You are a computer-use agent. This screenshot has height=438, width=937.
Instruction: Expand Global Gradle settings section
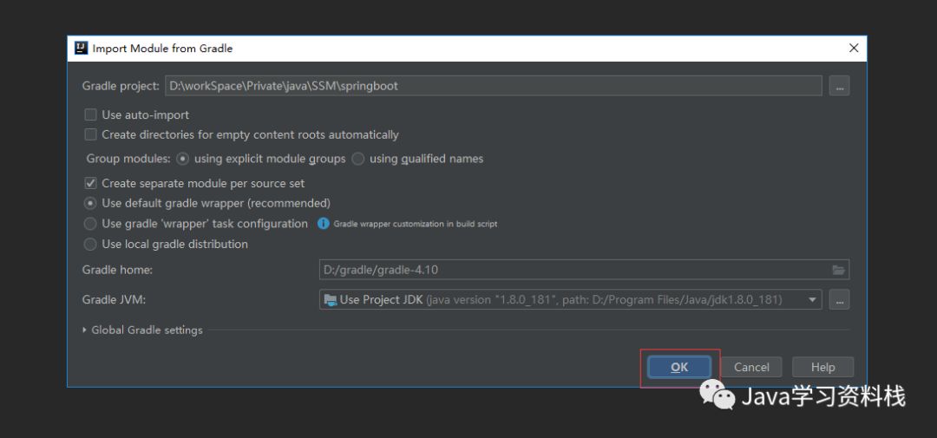85,330
